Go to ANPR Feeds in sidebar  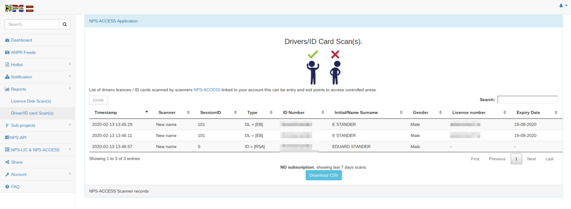tap(23, 53)
